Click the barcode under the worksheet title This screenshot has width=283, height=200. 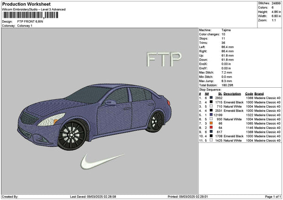[x=30, y=15]
